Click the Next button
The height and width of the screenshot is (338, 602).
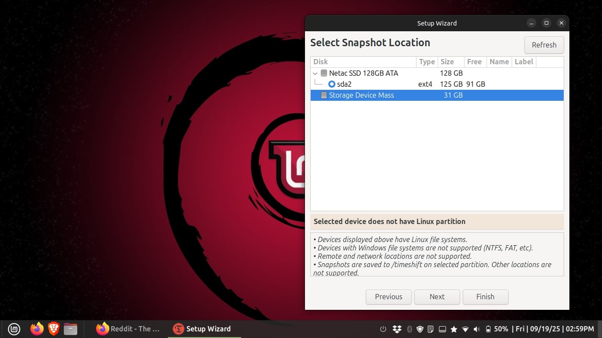[437, 297]
